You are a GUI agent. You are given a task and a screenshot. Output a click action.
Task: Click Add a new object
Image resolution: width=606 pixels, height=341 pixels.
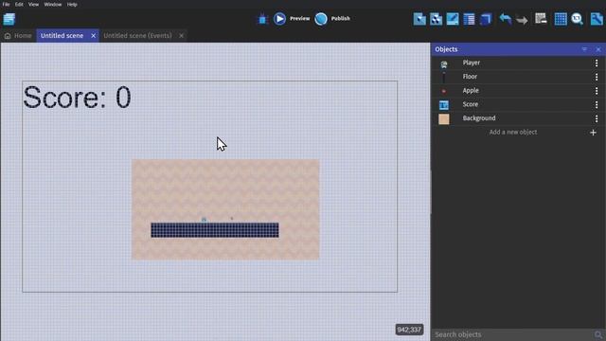(x=513, y=133)
